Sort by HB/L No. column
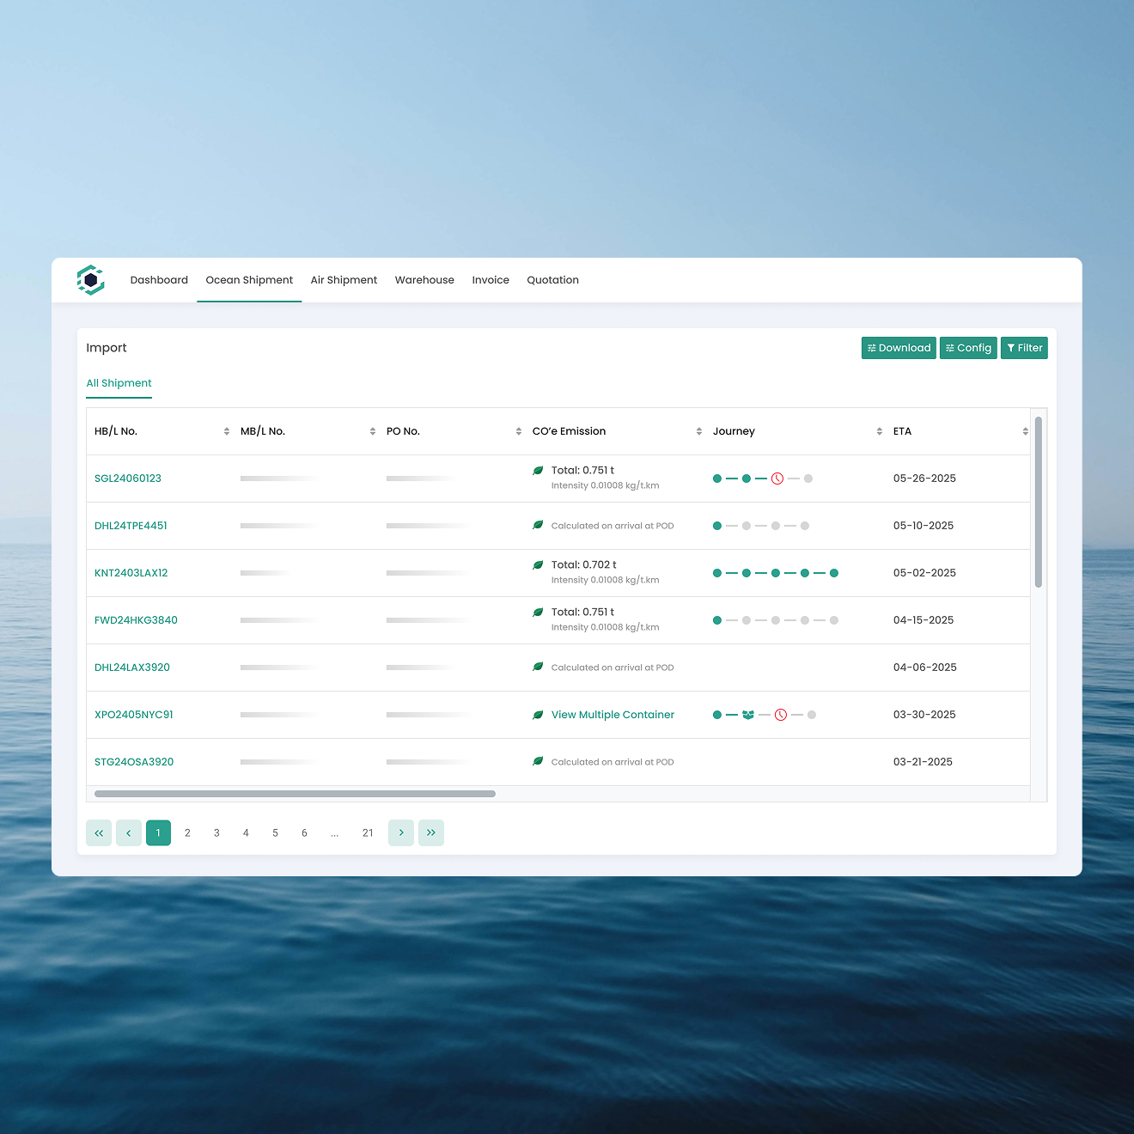 tap(226, 431)
